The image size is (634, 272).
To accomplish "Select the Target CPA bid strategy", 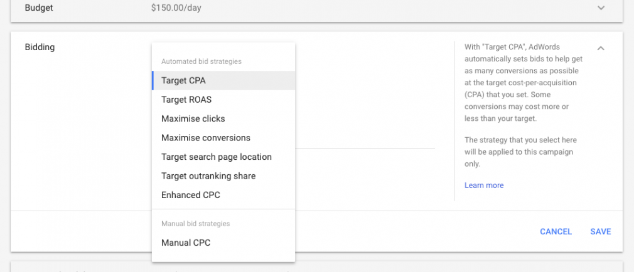I will (x=223, y=80).
